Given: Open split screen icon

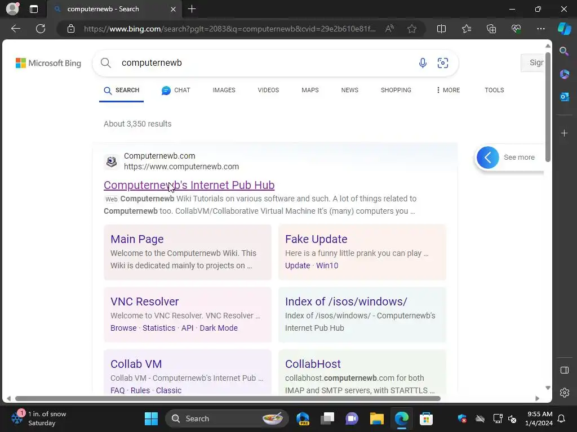Looking at the screenshot, I should [x=441, y=29].
